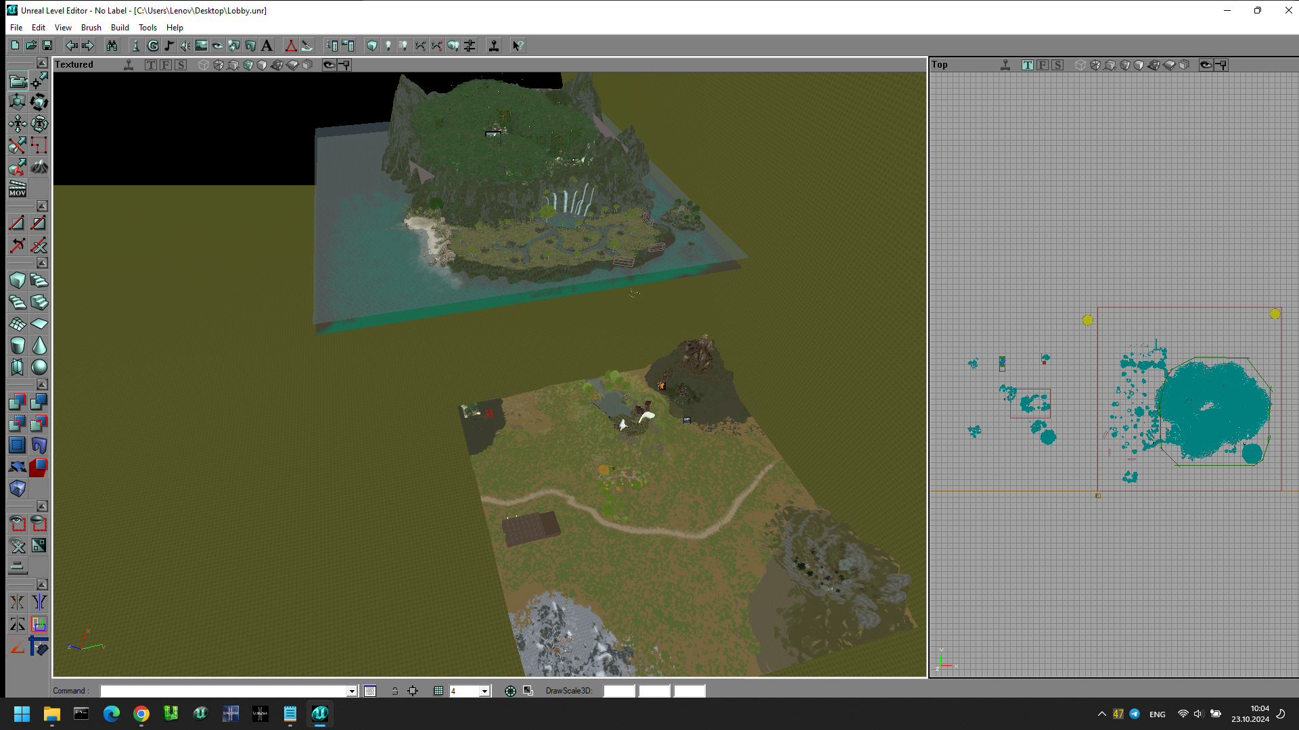This screenshot has width=1299, height=730.
Task: Open the Matinee MOV tool
Action: point(18,189)
